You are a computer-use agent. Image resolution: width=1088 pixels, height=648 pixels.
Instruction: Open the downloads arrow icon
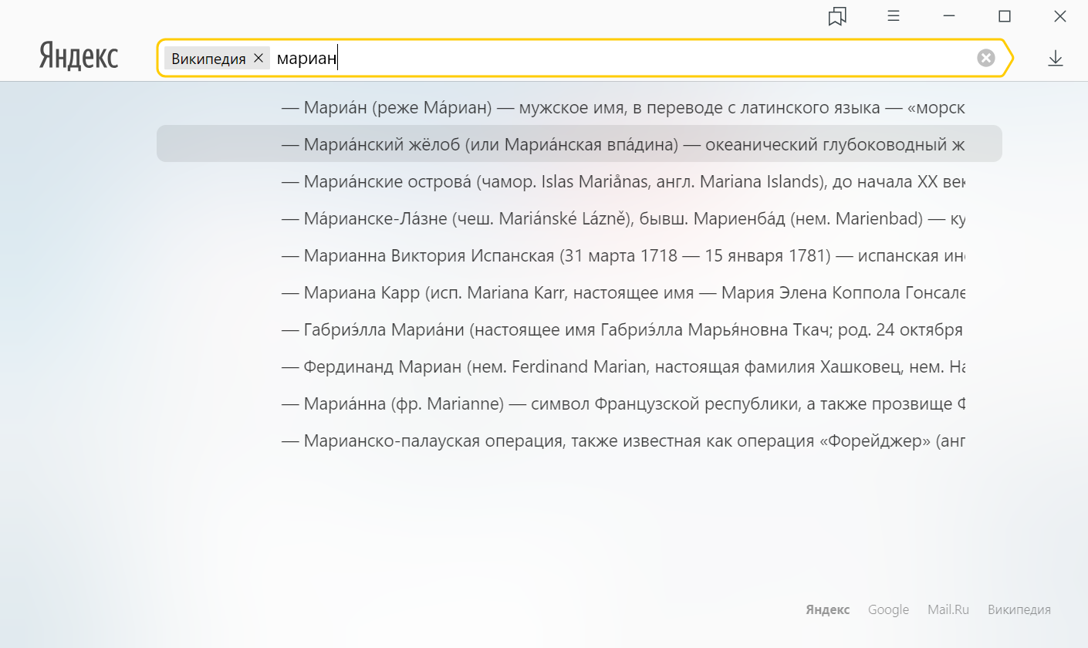(1056, 59)
